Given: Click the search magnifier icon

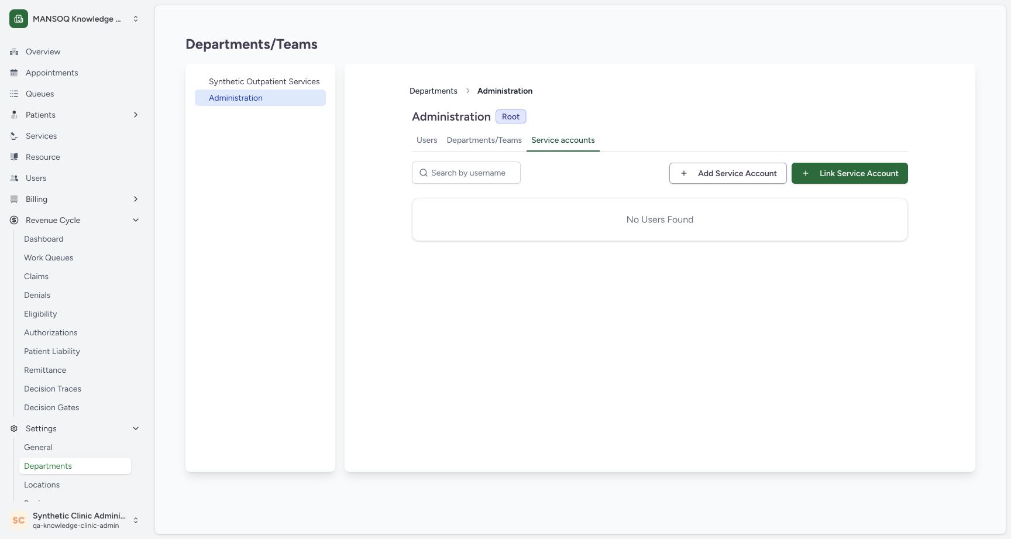Looking at the screenshot, I should [424, 173].
